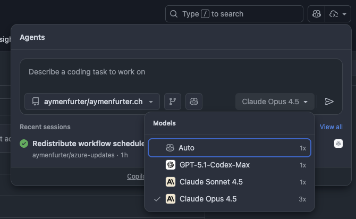Click the repository icon in the repo selector
This screenshot has width=356, height=219.
coord(36,102)
